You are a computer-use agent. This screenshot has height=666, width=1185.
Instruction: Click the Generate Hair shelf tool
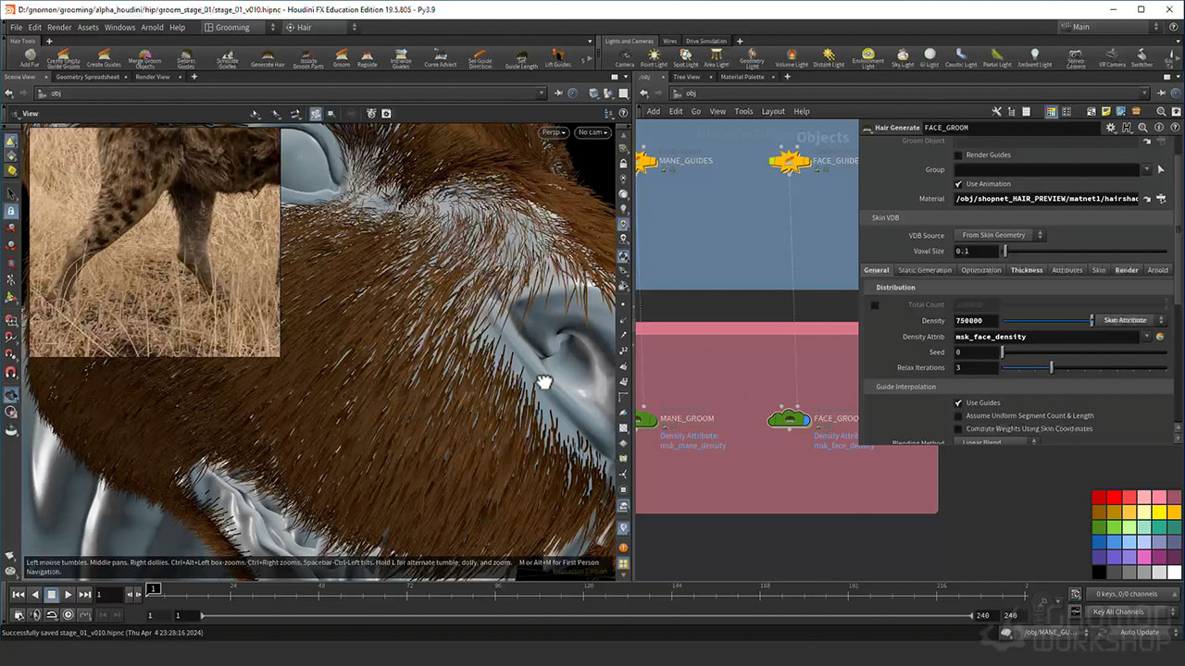pyautogui.click(x=268, y=57)
